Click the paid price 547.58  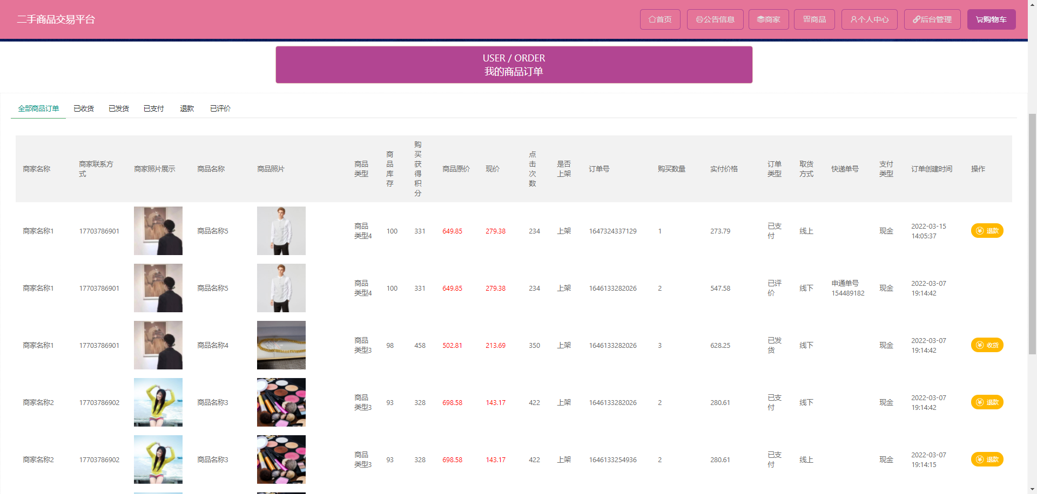point(720,288)
